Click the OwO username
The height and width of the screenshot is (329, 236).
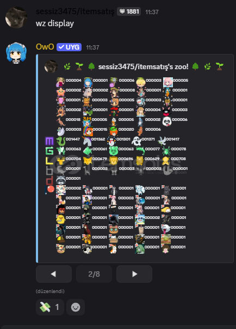click(45, 47)
